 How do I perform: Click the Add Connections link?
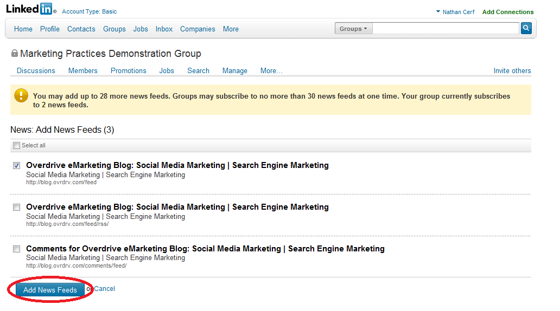click(x=508, y=12)
